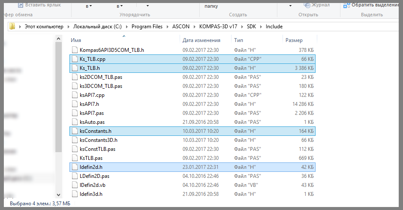Select the ksAPI7.h file name
Viewport: 403px width, 210px height.
coord(89,104)
